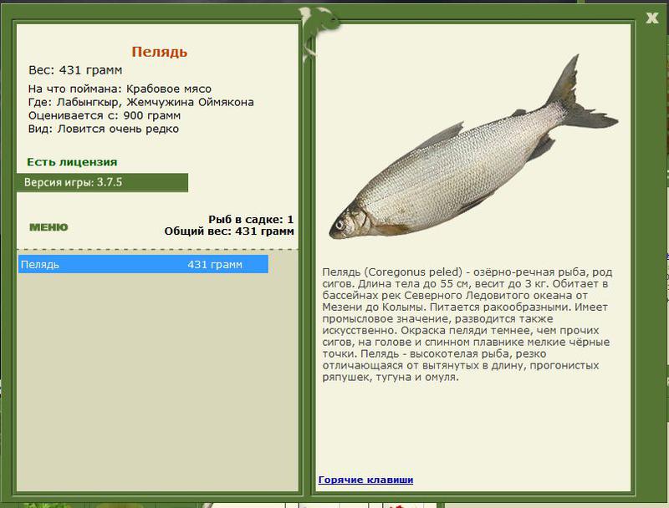Click the Пелядь title heading
669x508 pixels.
coord(160,52)
